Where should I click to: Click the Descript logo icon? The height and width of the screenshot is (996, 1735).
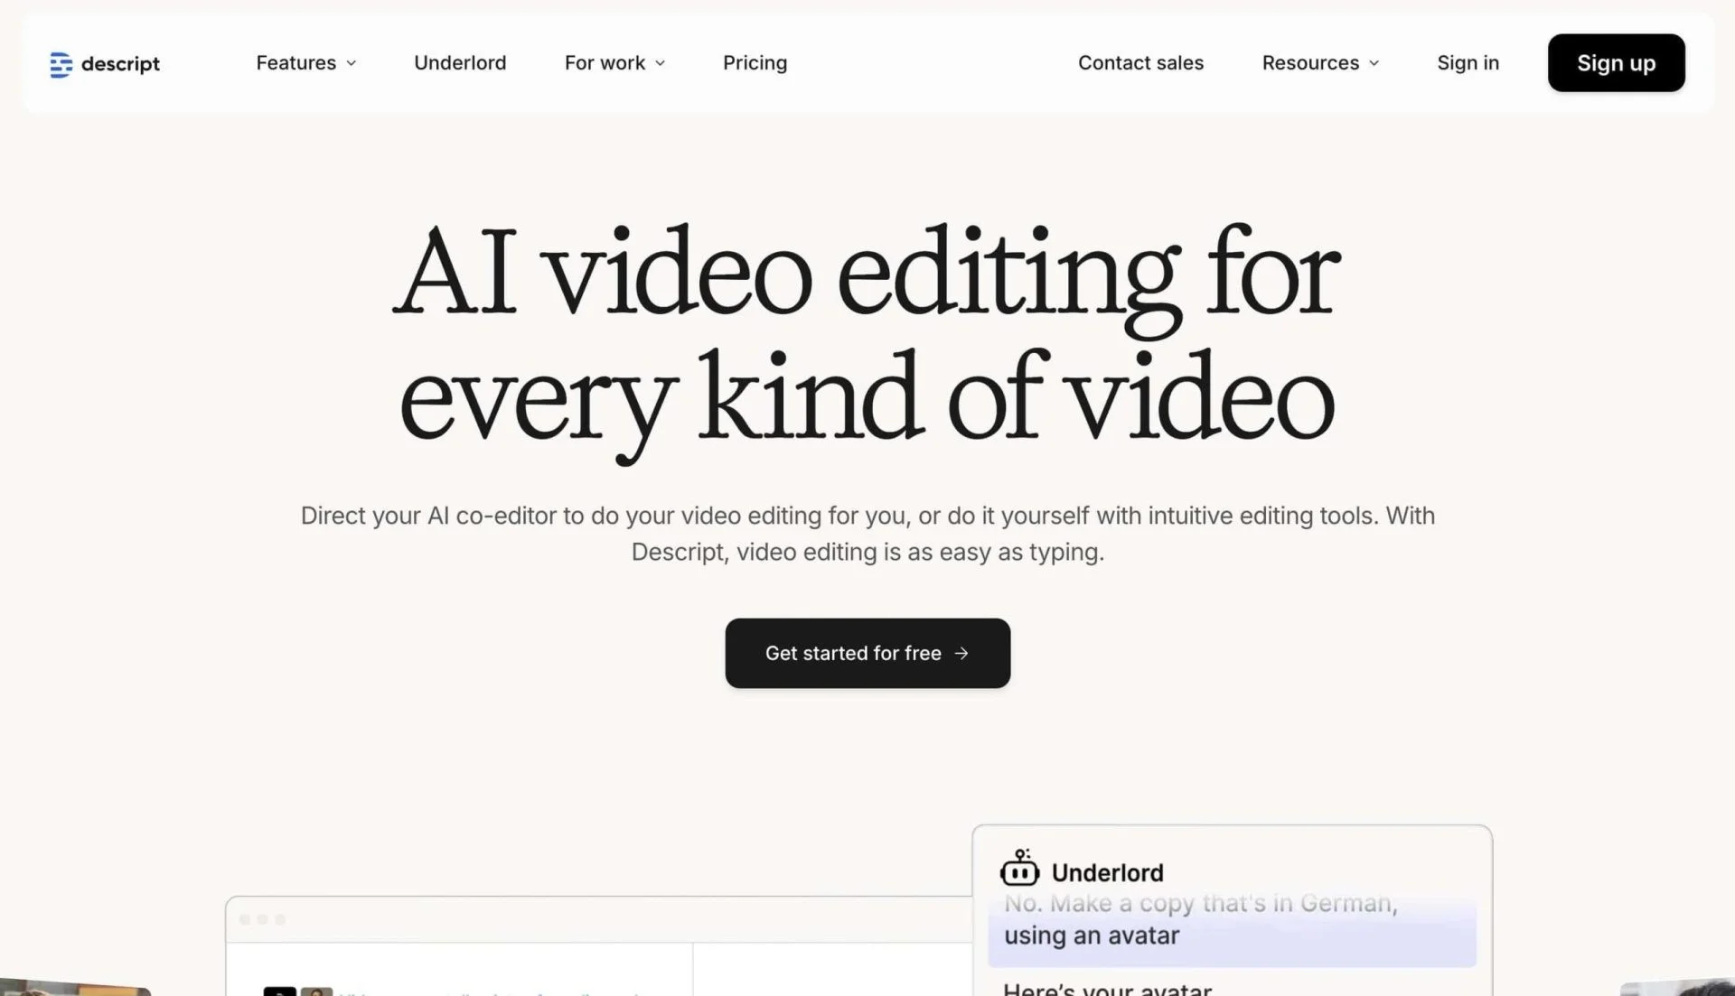pos(61,64)
